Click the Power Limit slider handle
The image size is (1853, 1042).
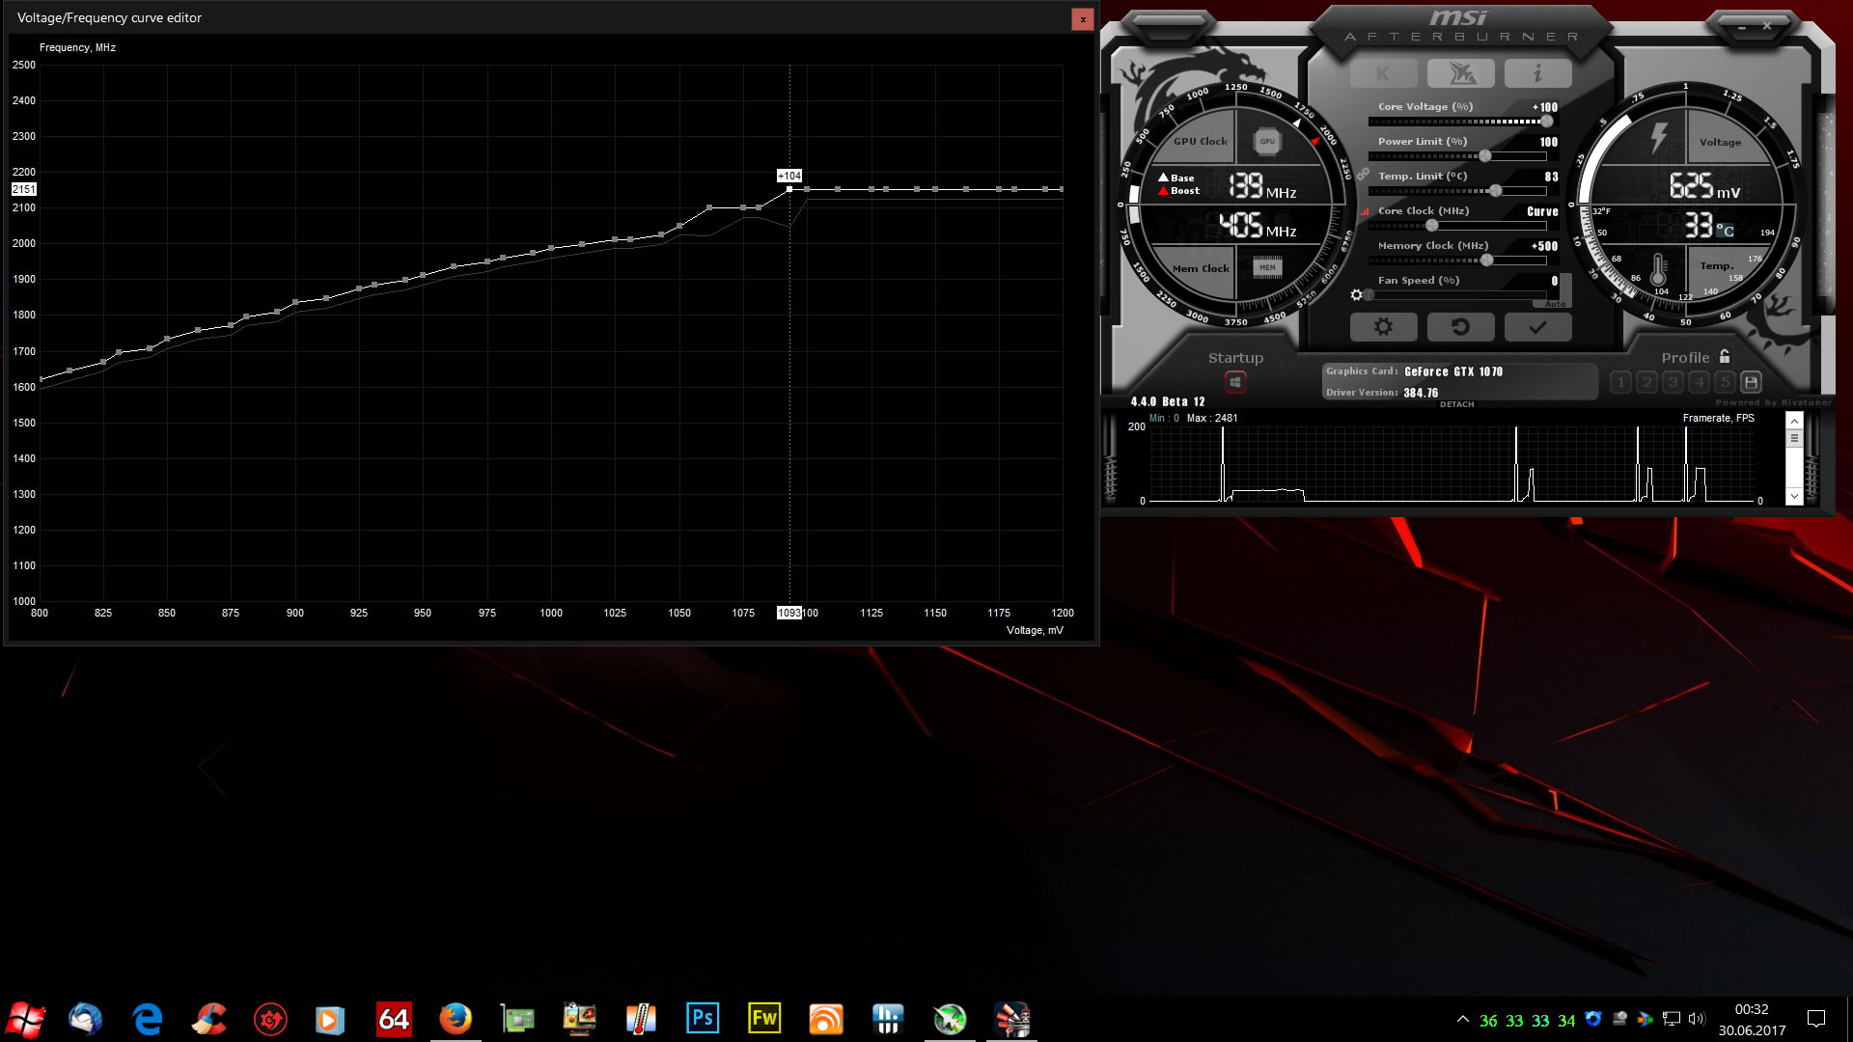[1484, 156]
